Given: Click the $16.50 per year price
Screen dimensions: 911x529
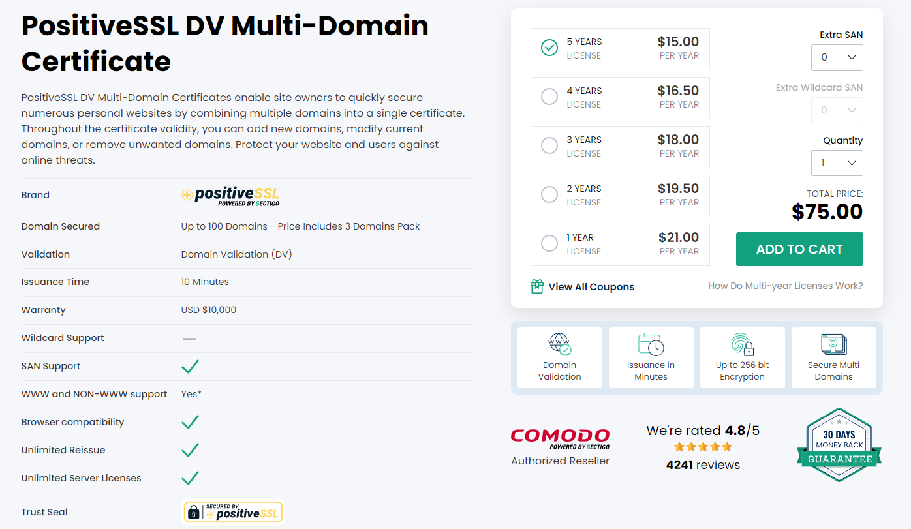Looking at the screenshot, I should pos(678,91).
